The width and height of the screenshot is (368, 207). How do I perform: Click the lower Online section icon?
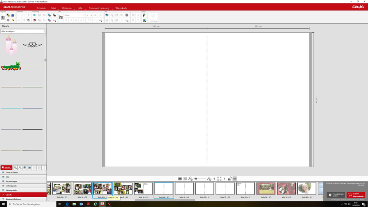pyautogui.click(x=144, y=20)
